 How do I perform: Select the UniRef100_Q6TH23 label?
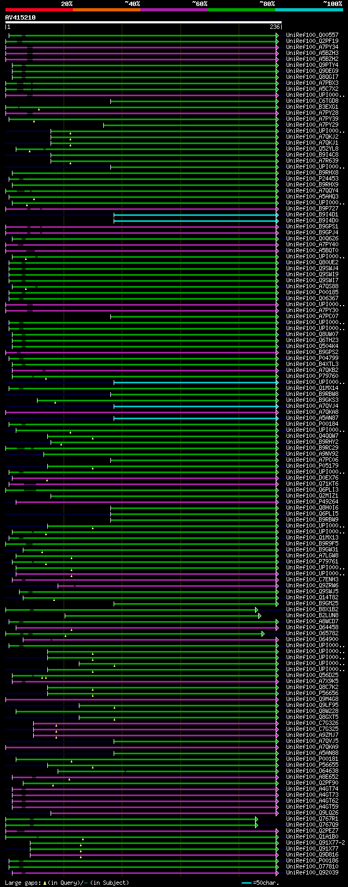pyautogui.click(x=312, y=340)
